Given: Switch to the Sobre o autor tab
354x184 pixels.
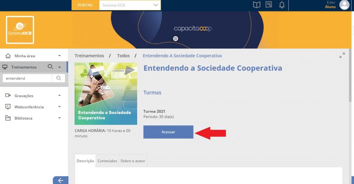Looking at the screenshot, I should tap(133, 161).
